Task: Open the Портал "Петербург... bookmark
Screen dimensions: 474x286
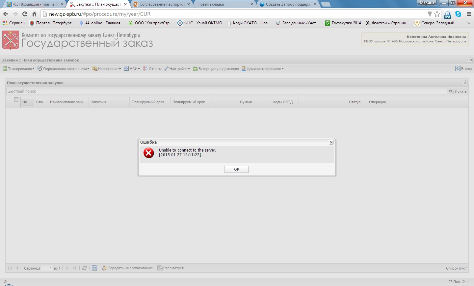Action: point(52,23)
